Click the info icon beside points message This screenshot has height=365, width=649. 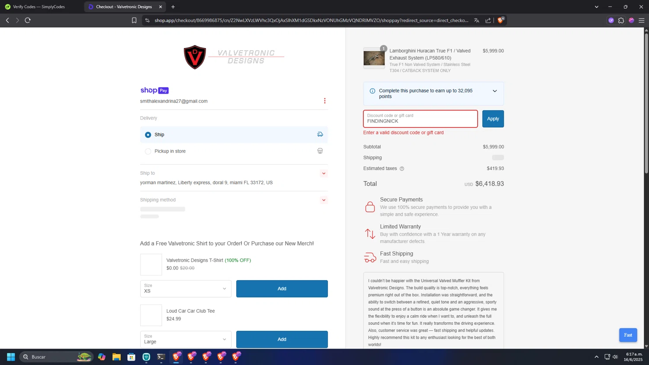point(373,91)
